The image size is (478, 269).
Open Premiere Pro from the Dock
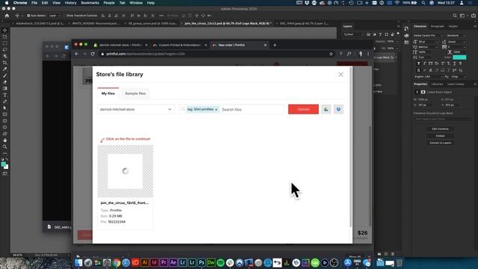tap(164, 262)
